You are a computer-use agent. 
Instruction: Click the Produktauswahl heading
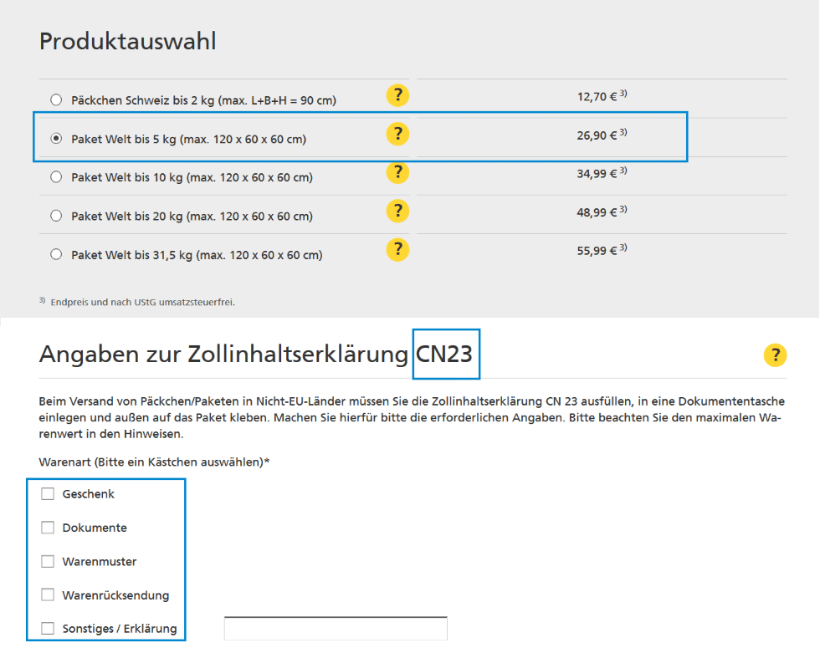(128, 41)
